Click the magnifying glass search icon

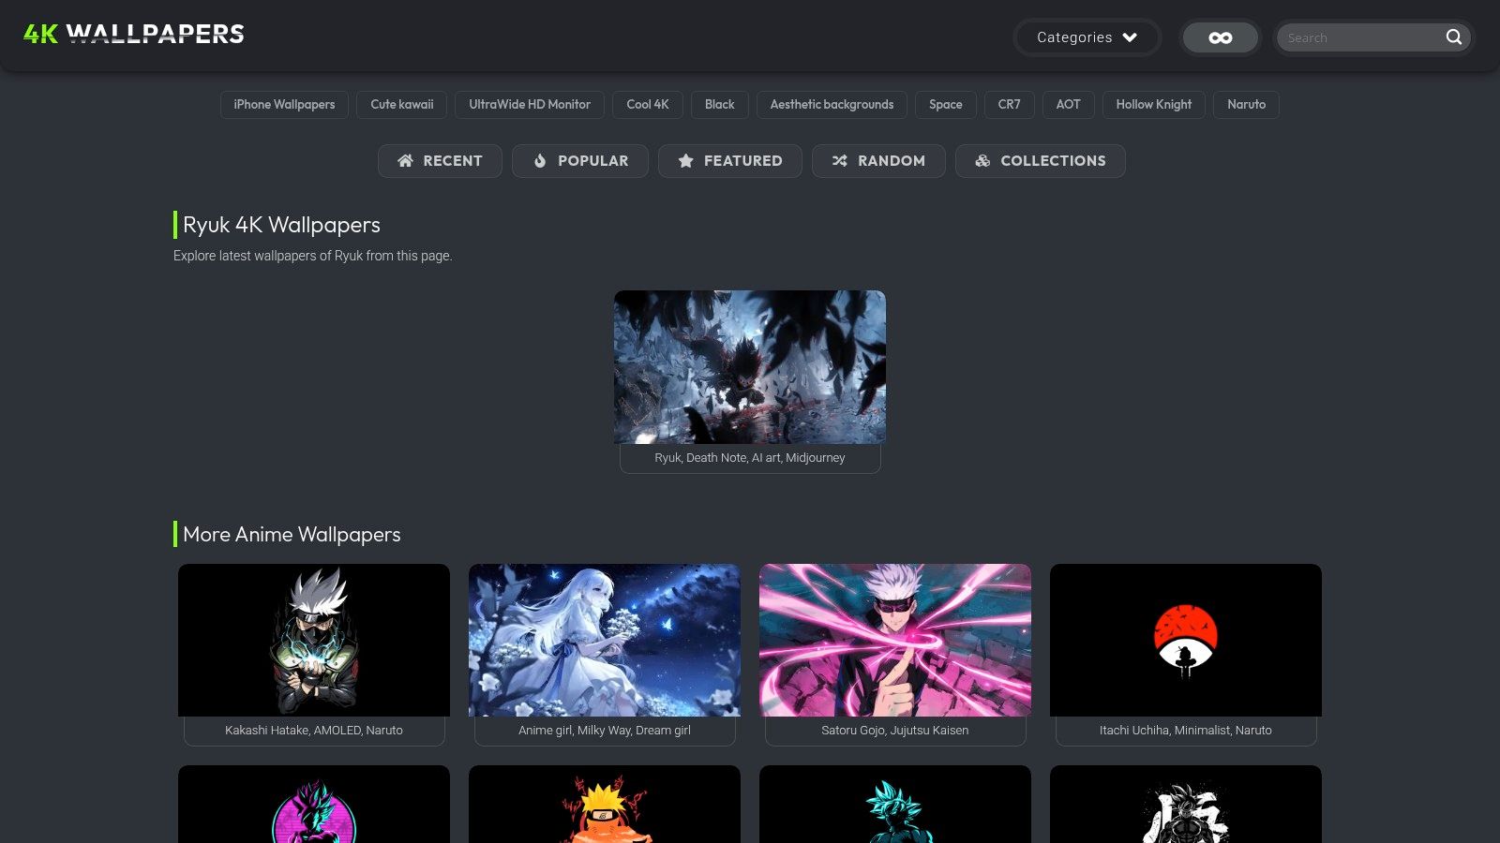tap(1454, 37)
